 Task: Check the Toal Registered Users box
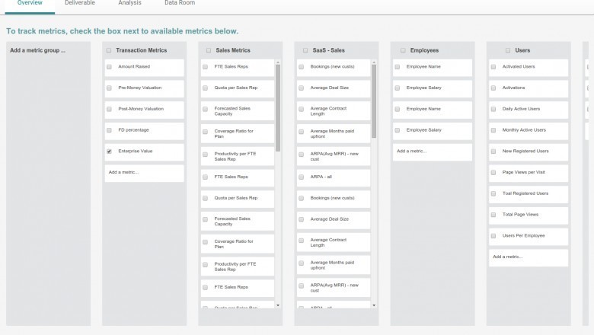point(493,193)
